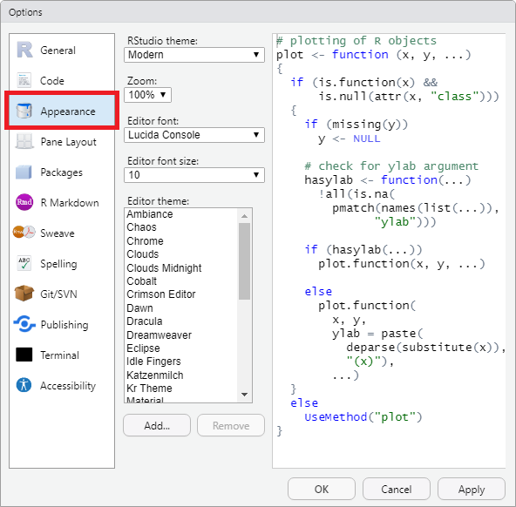This screenshot has width=516, height=507.
Task: Select the Chrome editor theme
Action: [x=181, y=241]
